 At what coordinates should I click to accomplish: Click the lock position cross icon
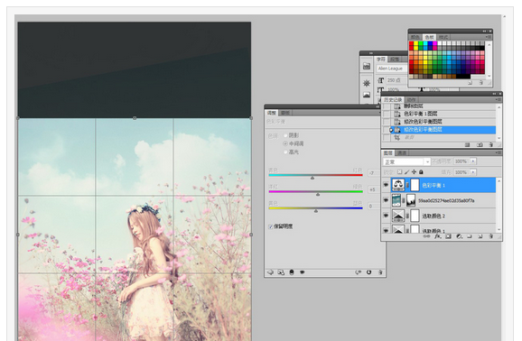point(414,172)
